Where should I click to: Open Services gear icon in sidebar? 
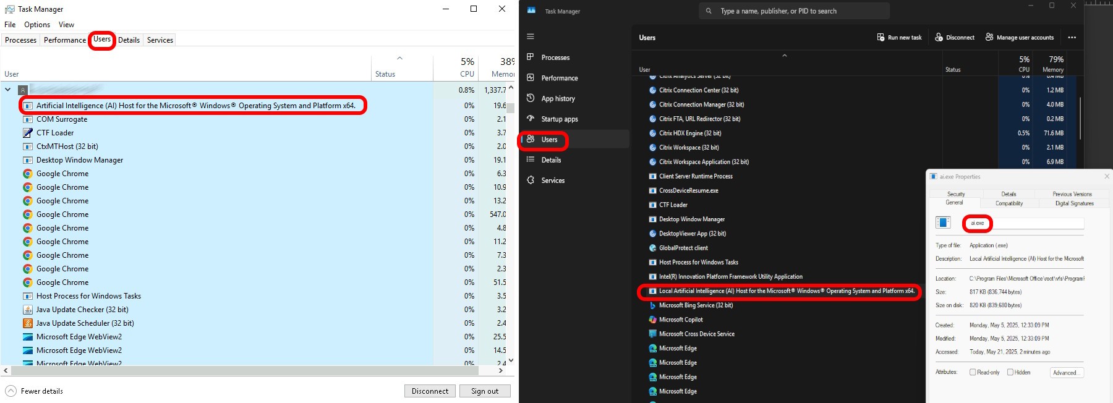pos(531,180)
